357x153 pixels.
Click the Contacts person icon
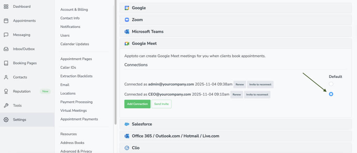(6, 77)
